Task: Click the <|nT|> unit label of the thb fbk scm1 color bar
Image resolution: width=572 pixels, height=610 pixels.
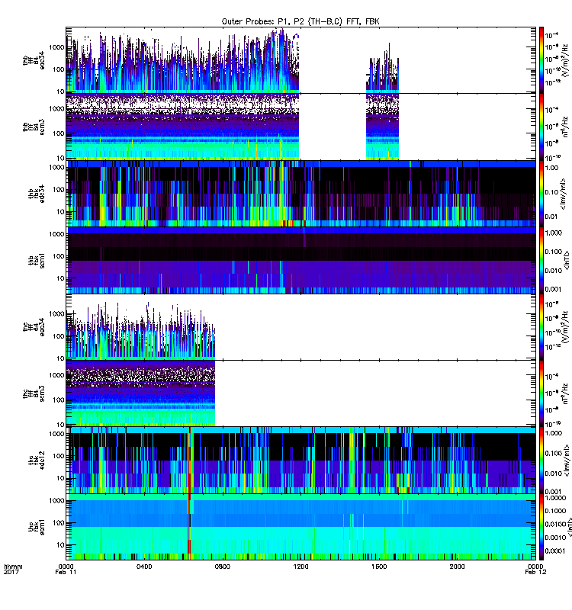Action: tap(567, 260)
